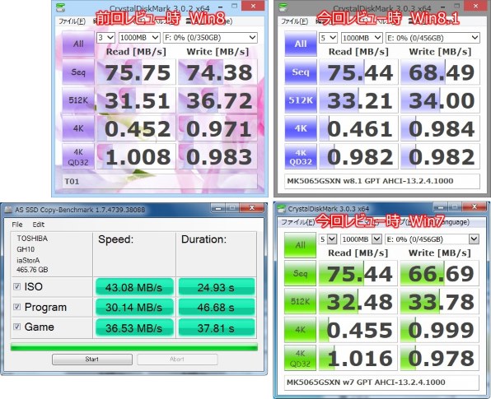This screenshot has width=491, height=399.
Task: Open the 1000MB size dropdown in blue Win8.1 window
Action: (x=362, y=38)
